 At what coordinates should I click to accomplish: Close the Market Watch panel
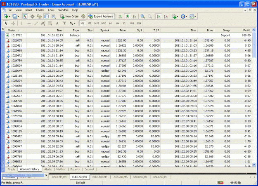coord(46,175)
